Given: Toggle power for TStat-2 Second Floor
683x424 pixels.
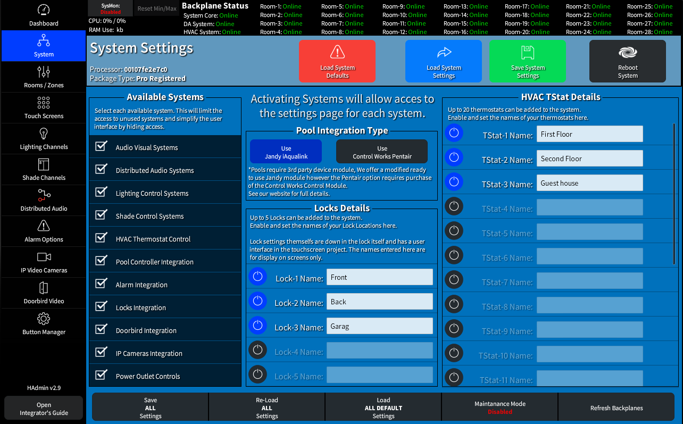Looking at the screenshot, I should coord(454,157).
